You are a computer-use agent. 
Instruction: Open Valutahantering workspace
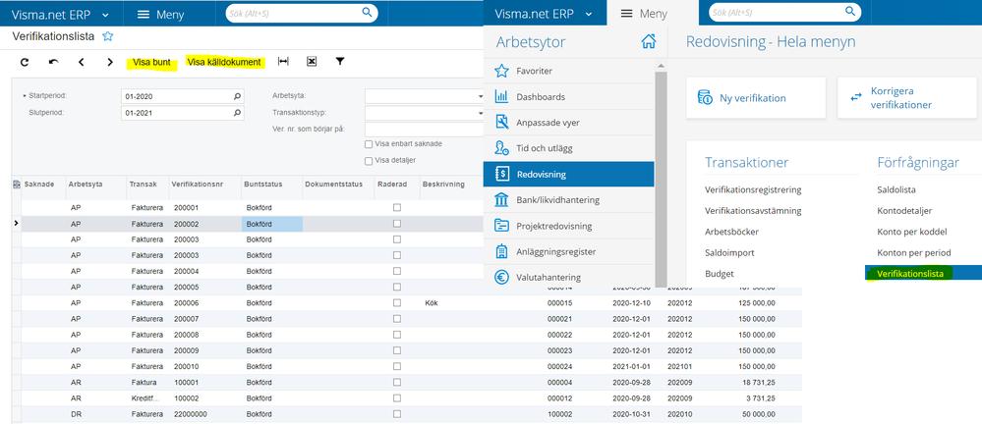(x=569, y=277)
